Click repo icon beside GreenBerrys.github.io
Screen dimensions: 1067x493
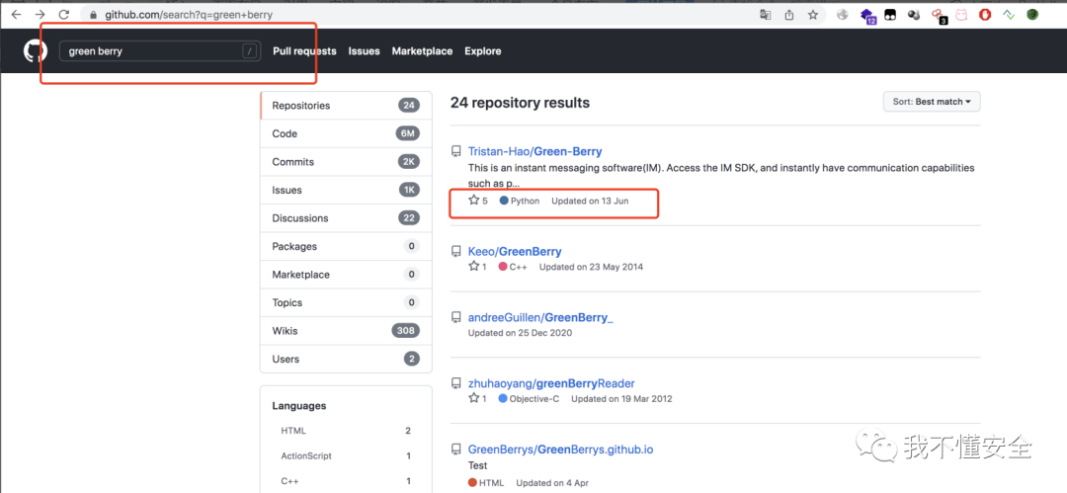point(456,451)
